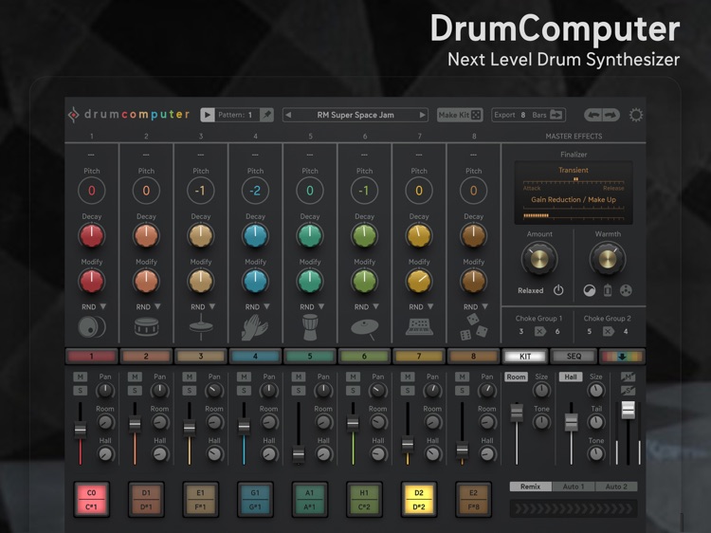
Task: Open RND dropdown on channel 7
Action: pyautogui.click(x=421, y=307)
